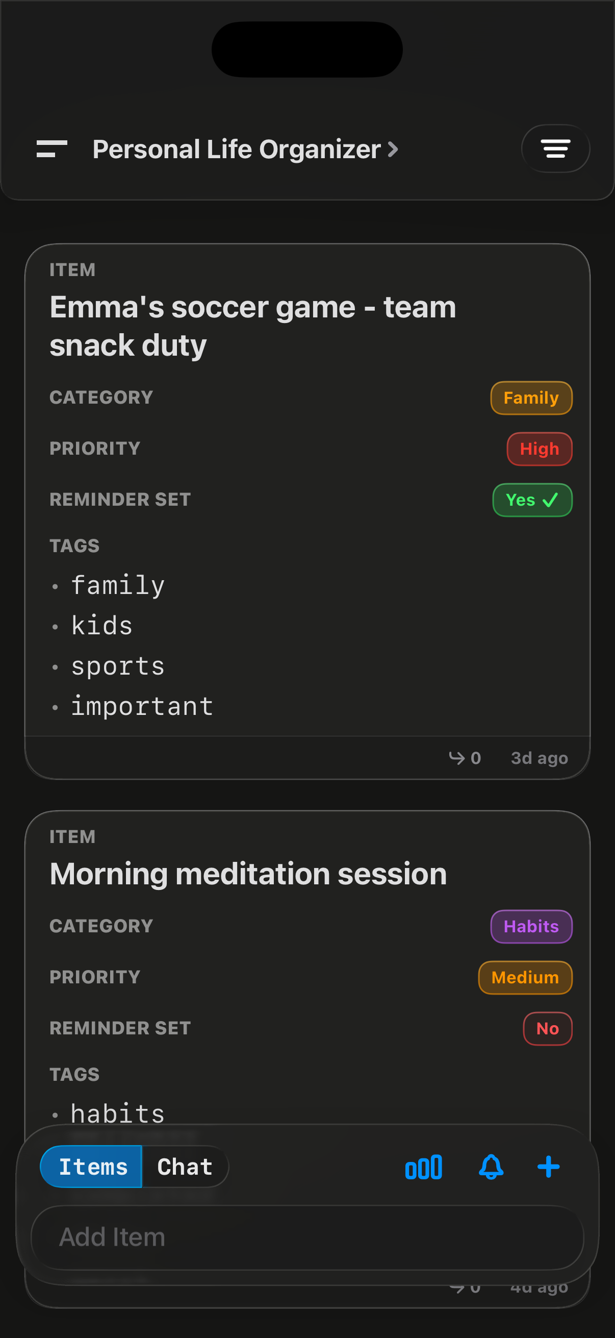
Task: Switch to the Chat tab
Action: [x=185, y=1167]
